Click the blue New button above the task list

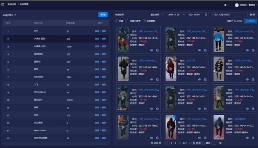coord(103,15)
